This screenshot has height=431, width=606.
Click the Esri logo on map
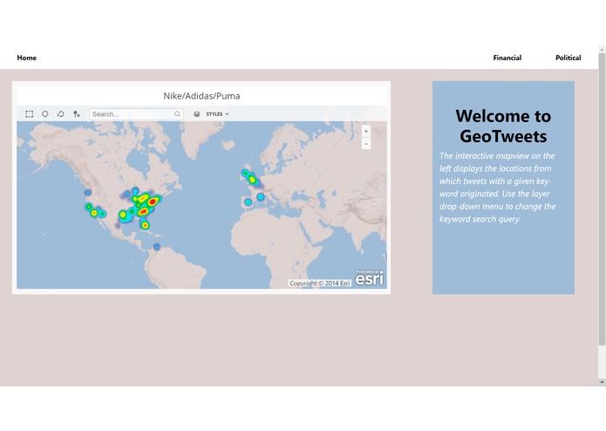370,277
